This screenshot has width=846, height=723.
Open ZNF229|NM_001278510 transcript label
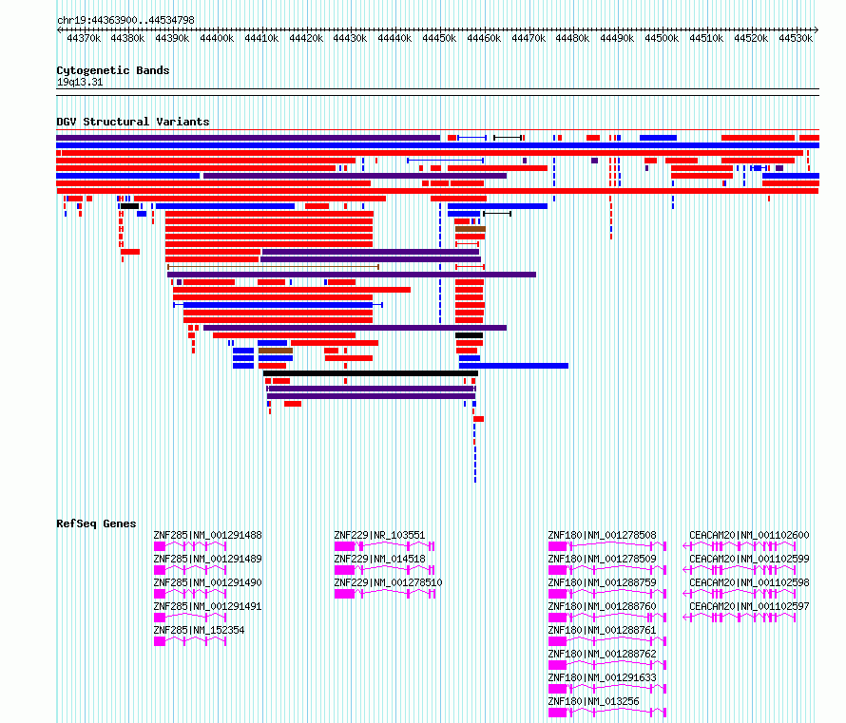point(388,582)
